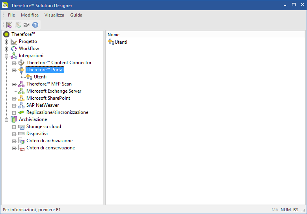Click the Progetto ruler icon
The width and height of the screenshot is (307, 214).
(x=14, y=41)
